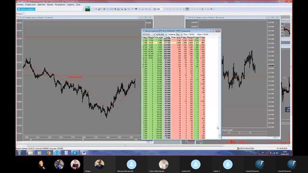
Task: Open the Система menu
Action: click(20, 4)
